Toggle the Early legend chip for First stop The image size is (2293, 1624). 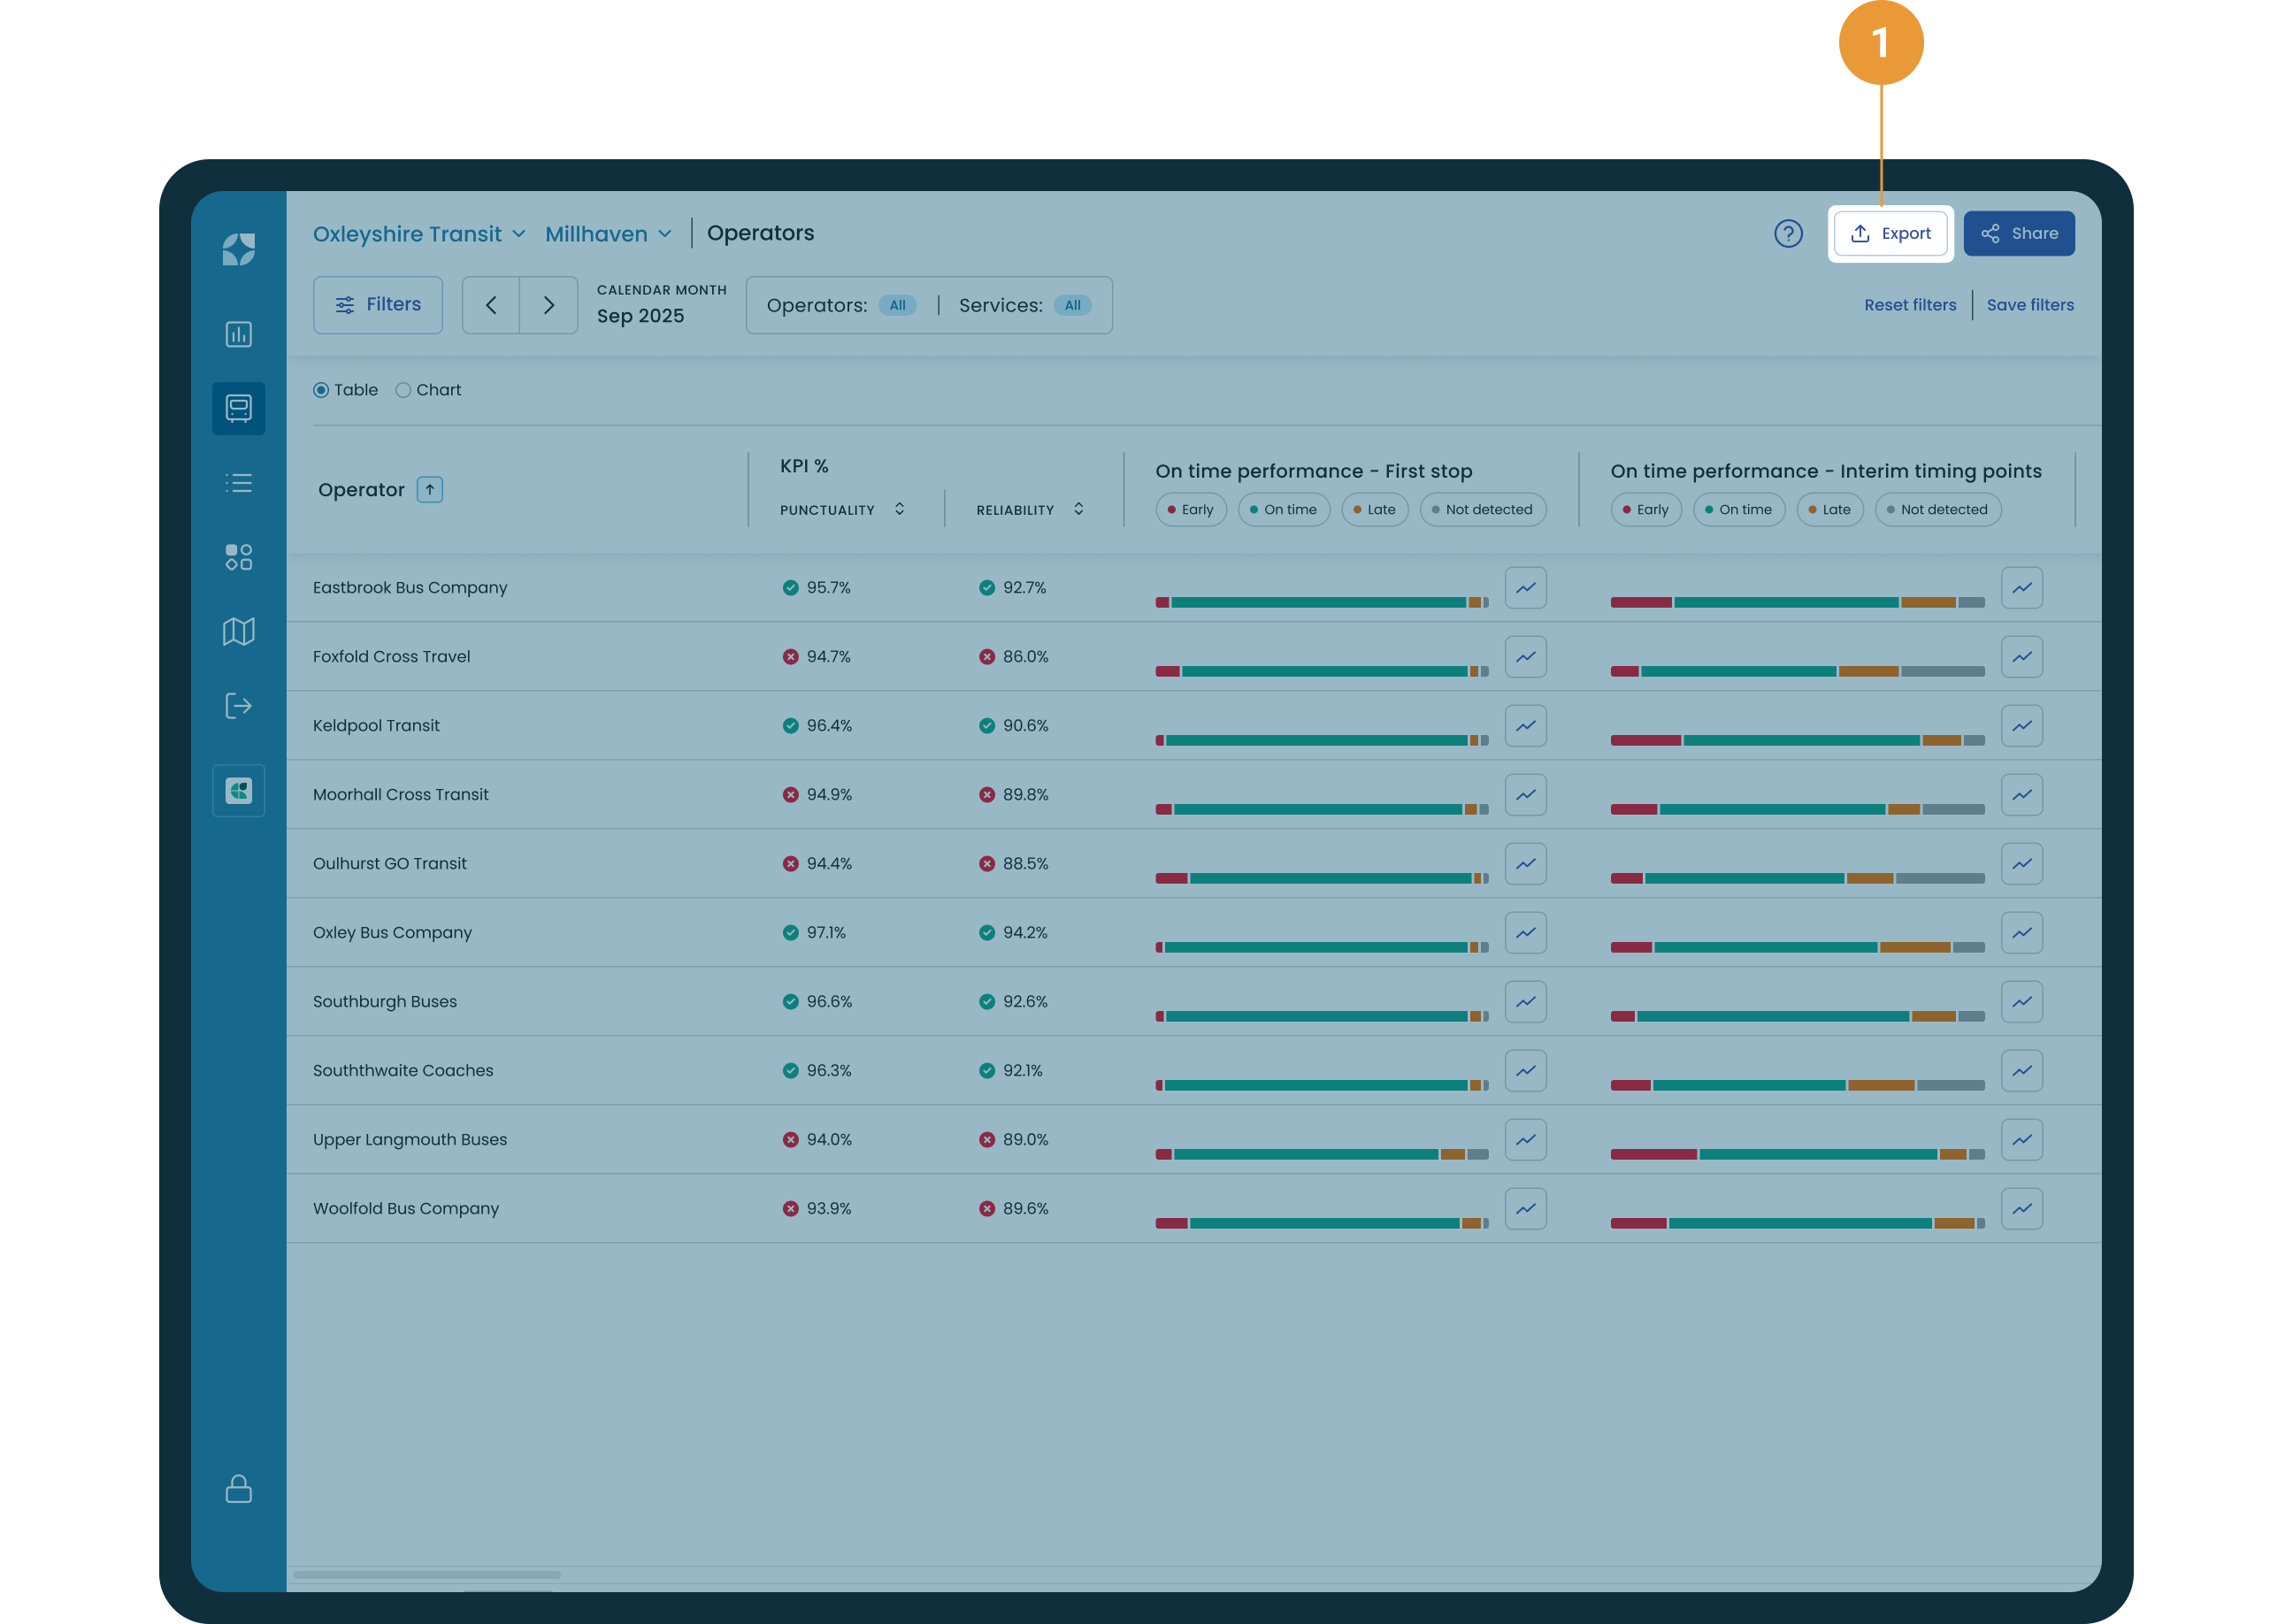coord(1190,509)
